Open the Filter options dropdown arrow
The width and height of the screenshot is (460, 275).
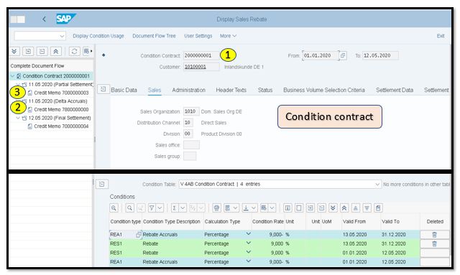160,208
